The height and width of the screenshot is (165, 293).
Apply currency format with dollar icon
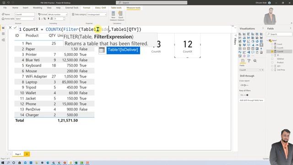tap(39, 19)
